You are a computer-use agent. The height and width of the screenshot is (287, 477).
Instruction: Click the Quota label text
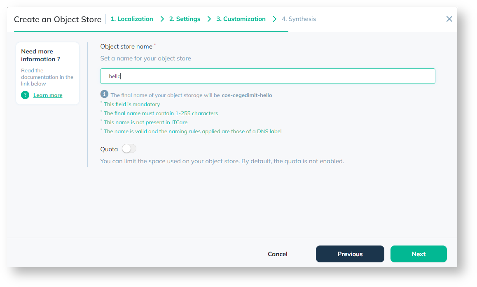109,149
